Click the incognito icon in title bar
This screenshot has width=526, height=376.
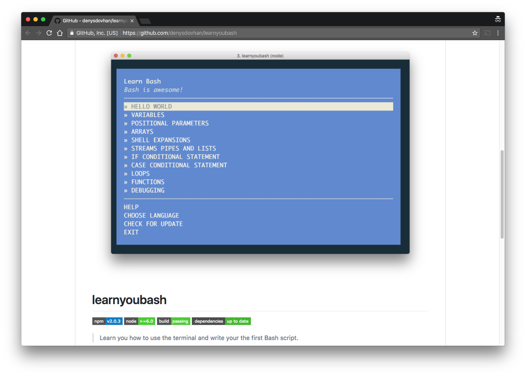coord(498,19)
